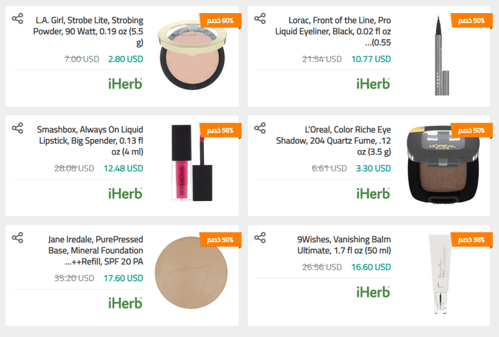Click iHerb logo under 9Wishes balm

[373, 292]
